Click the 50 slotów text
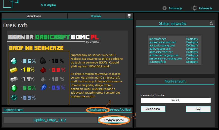The width and height of the screenshot is (219, 130). 92,42
